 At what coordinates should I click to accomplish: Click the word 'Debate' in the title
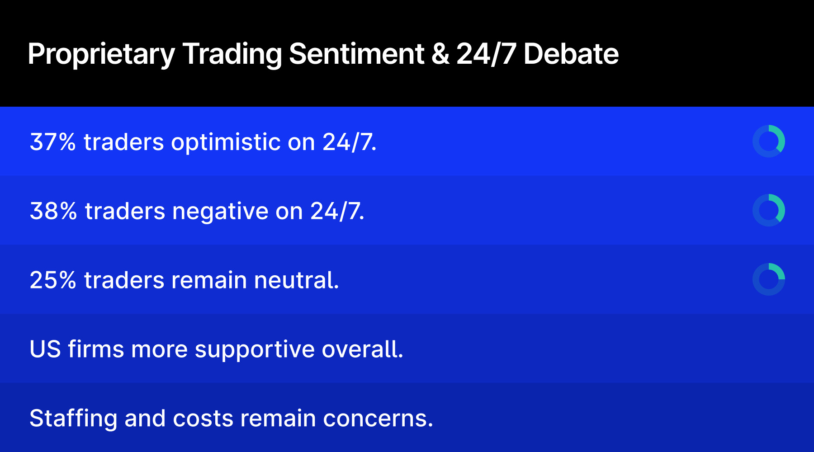coord(571,54)
